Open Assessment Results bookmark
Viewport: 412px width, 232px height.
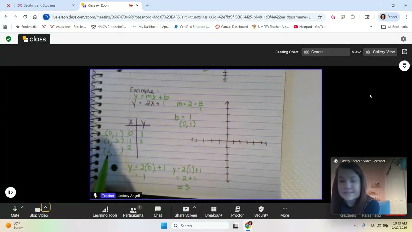pos(68,27)
